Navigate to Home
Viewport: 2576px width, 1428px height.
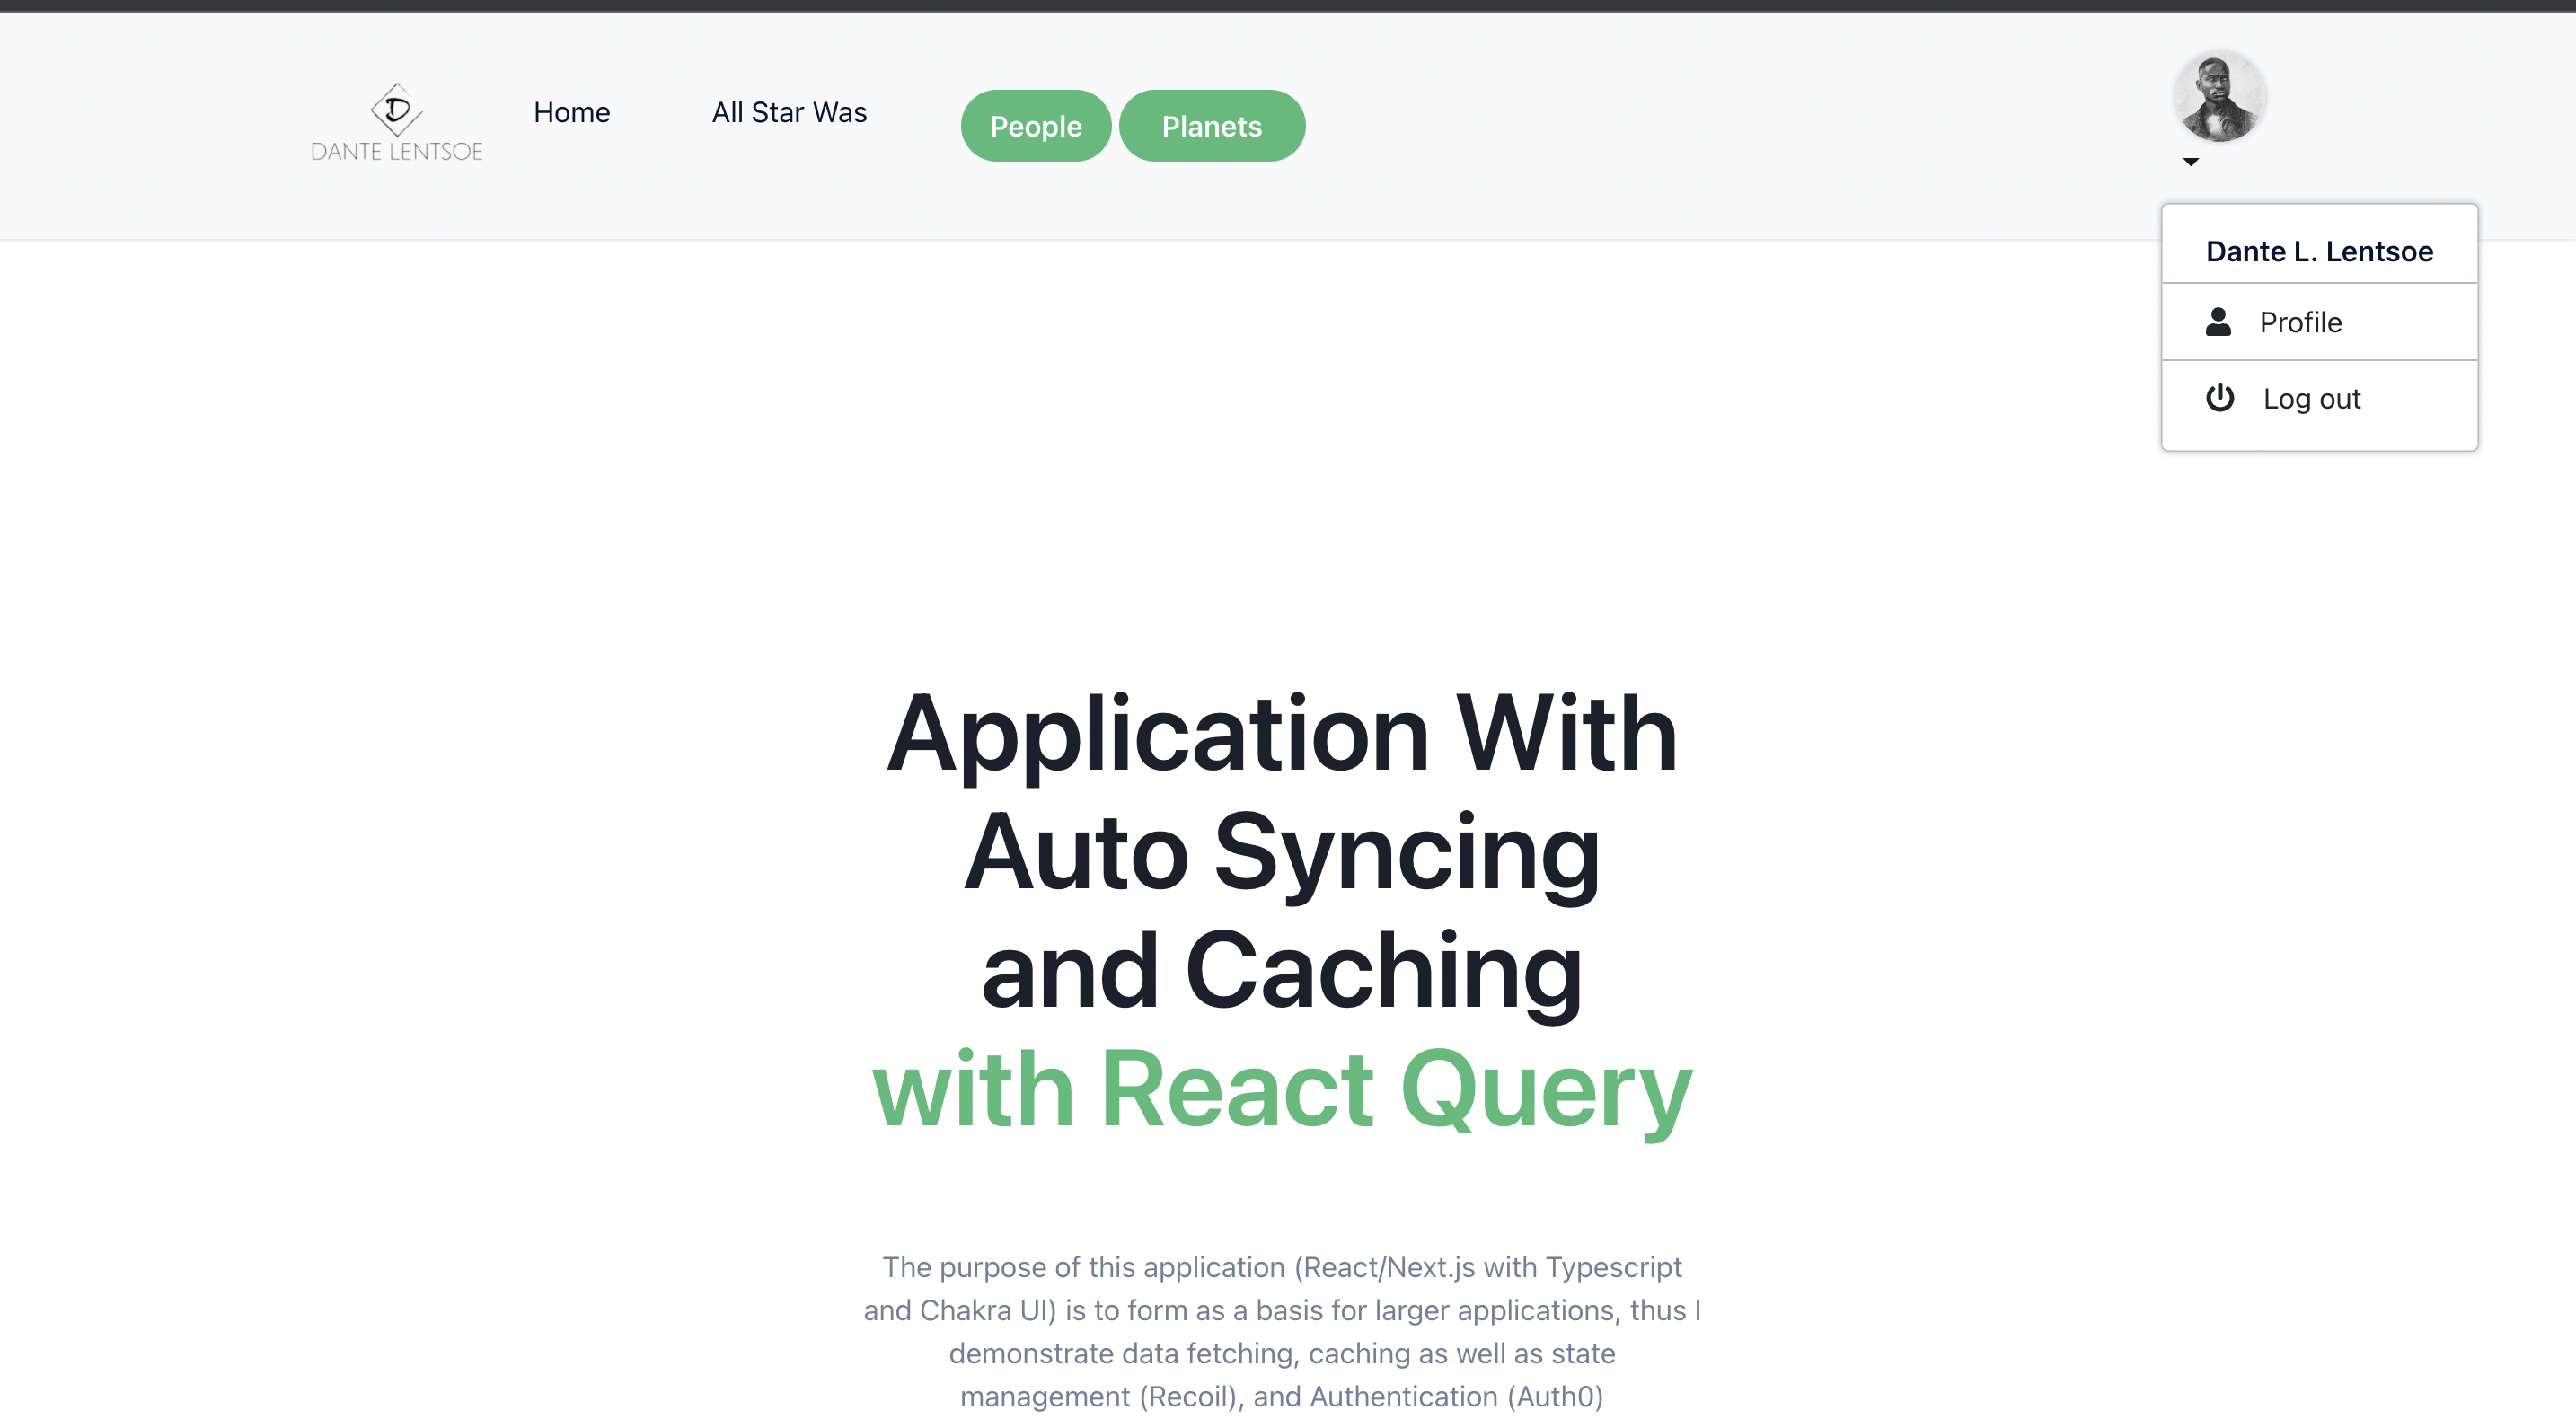coord(571,112)
